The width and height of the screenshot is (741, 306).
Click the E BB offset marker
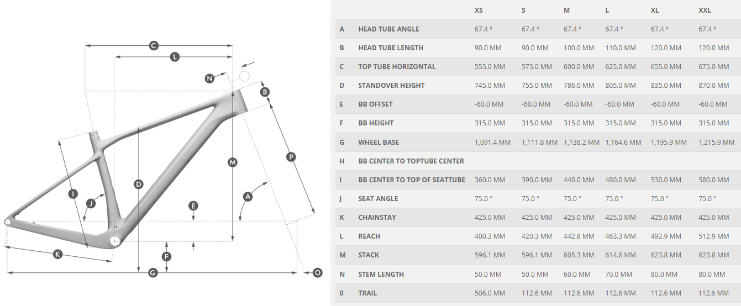pyautogui.click(x=193, y=205)
